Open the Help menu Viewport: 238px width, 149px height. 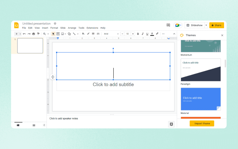tap(103, 28)
